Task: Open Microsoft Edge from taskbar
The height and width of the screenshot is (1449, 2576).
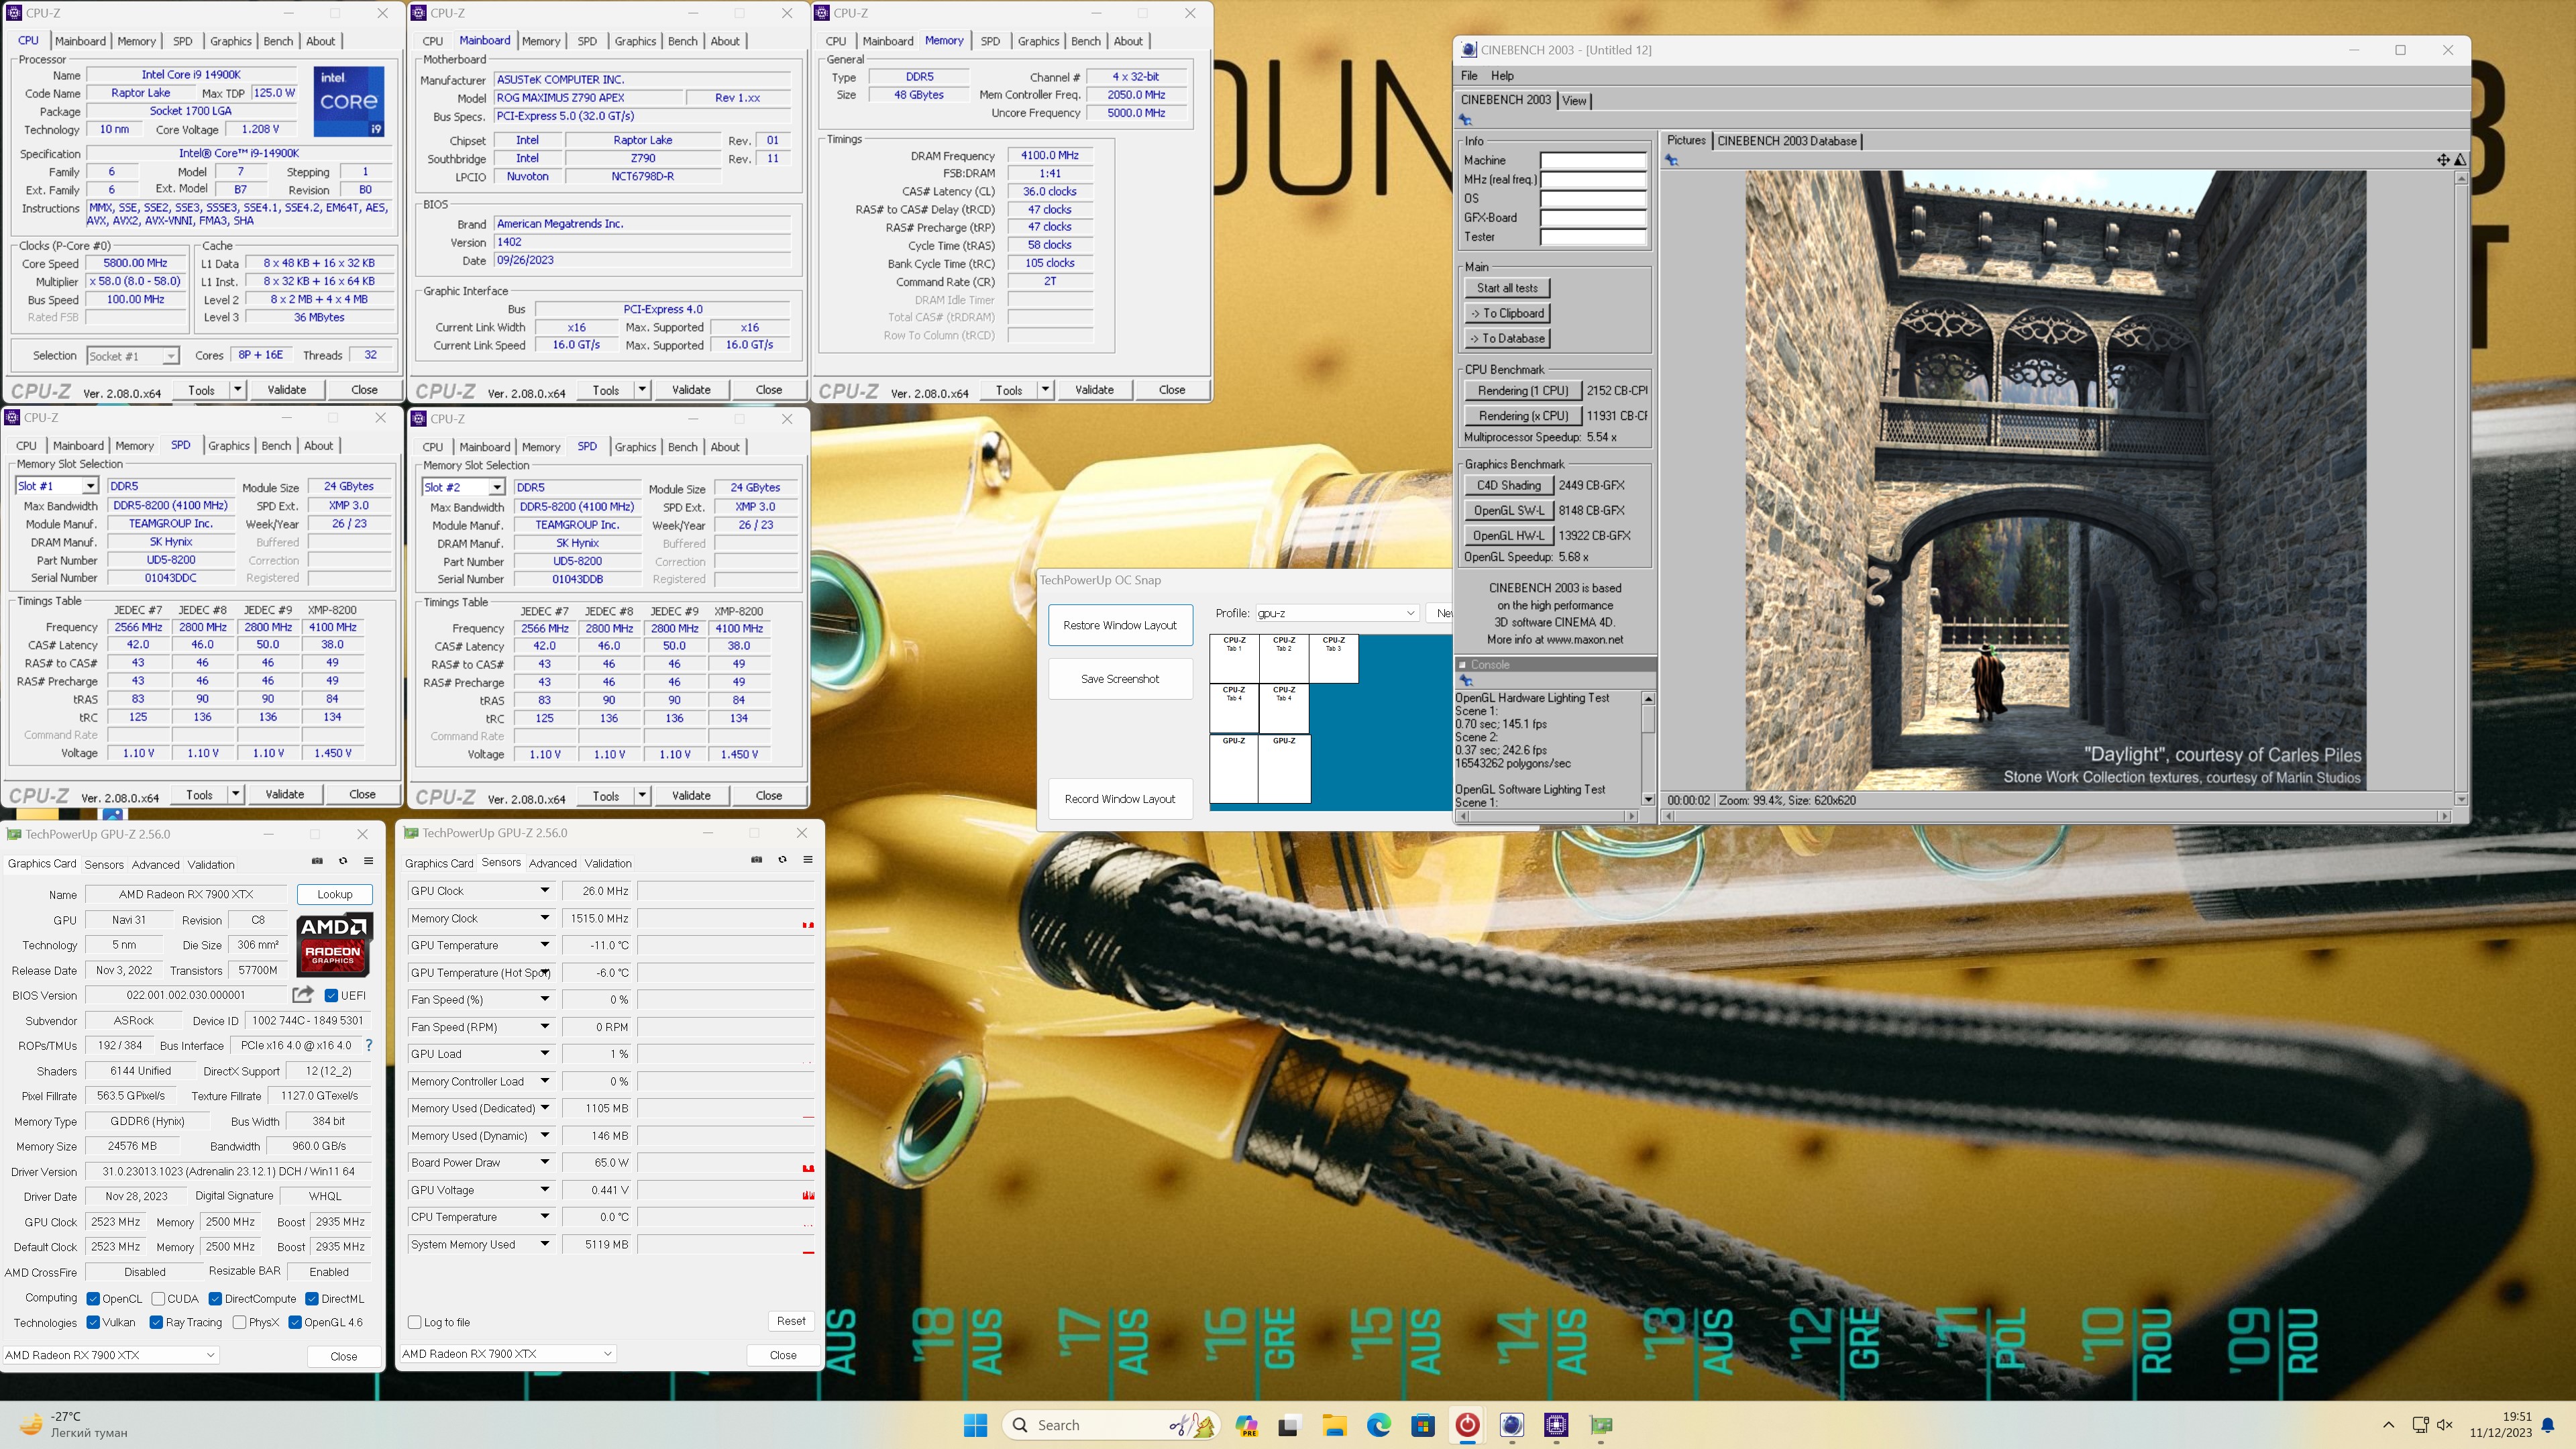Action: [1379, 1425]
